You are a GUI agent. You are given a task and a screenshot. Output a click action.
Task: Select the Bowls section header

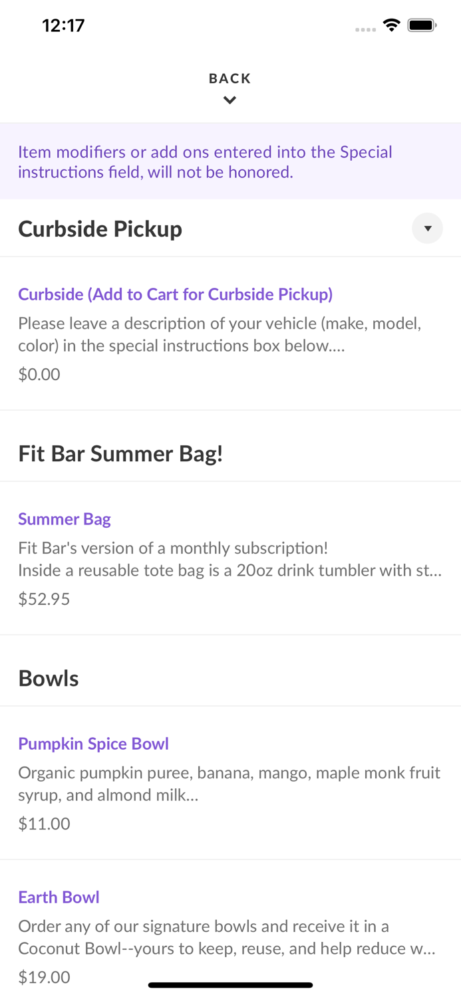48,678
